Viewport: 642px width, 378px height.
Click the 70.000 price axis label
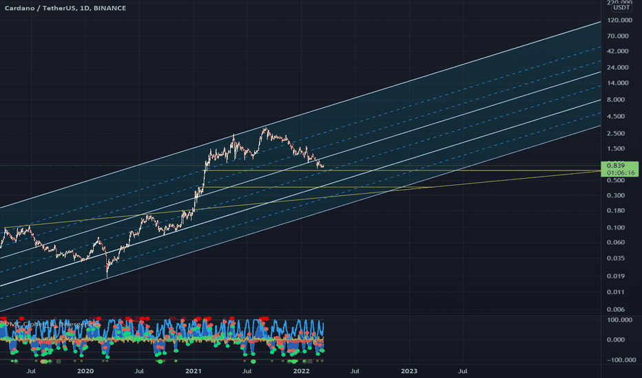619,36
